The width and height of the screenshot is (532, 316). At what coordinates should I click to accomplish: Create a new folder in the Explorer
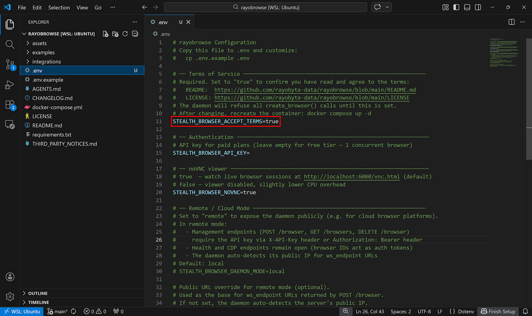(x=115, y=34)
